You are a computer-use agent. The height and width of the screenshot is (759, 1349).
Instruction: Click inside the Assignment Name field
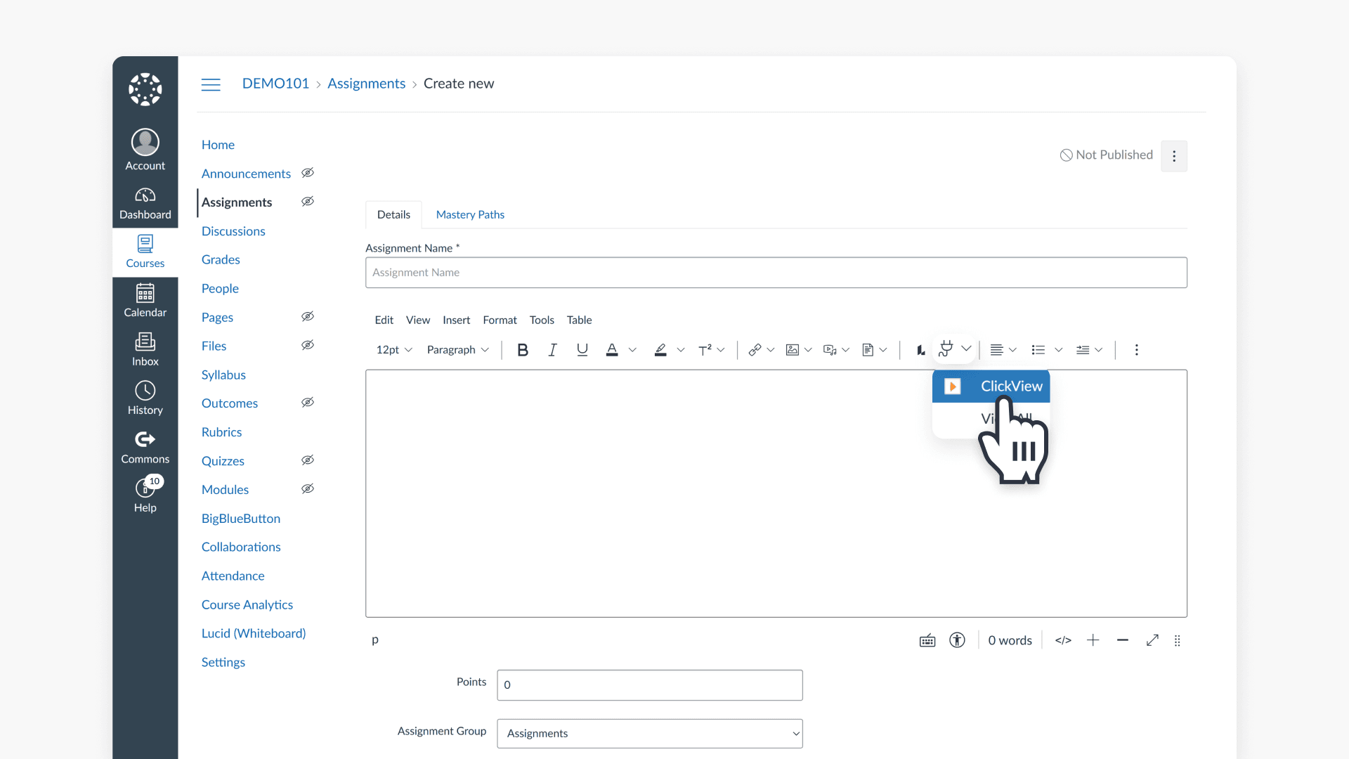click(776, 272)
